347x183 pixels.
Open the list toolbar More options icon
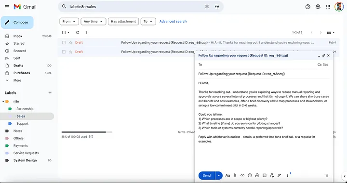tap(87, 32)
